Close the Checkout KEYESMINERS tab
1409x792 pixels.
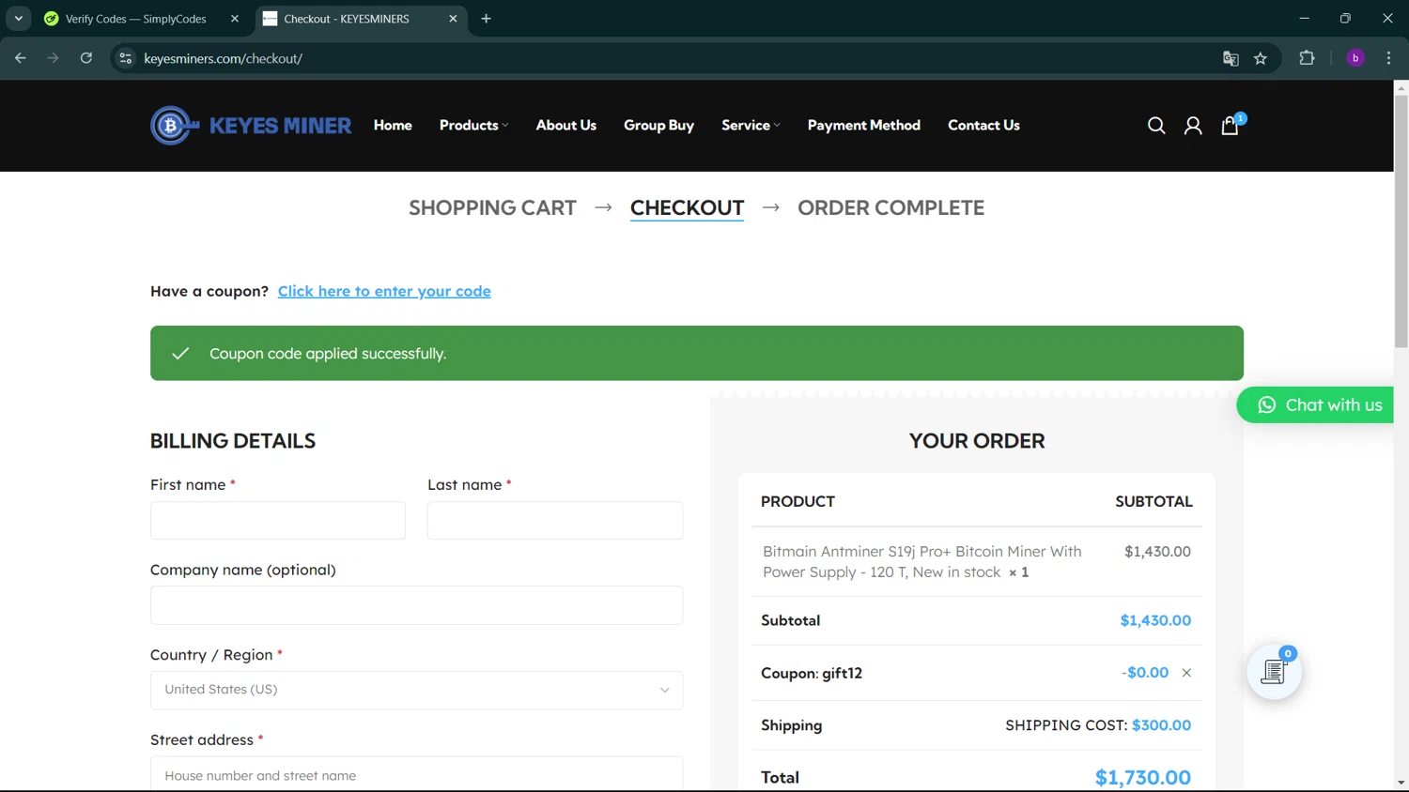coord(453,19)
